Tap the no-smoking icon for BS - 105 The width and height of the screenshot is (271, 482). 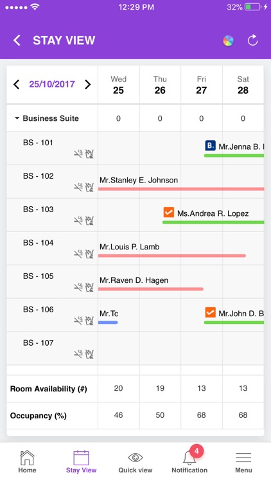click(x=78, y=287)
